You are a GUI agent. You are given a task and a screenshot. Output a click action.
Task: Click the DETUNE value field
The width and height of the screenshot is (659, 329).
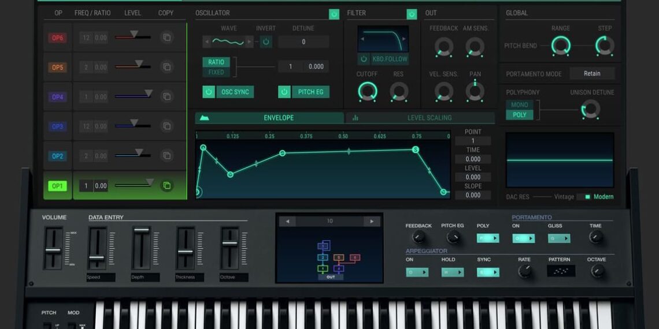(x=303, y=42)
